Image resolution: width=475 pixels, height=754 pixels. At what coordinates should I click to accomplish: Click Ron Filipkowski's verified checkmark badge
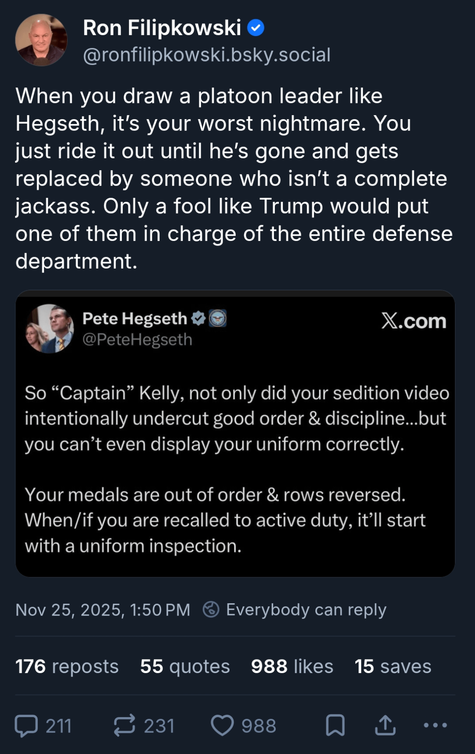point(256,28)
